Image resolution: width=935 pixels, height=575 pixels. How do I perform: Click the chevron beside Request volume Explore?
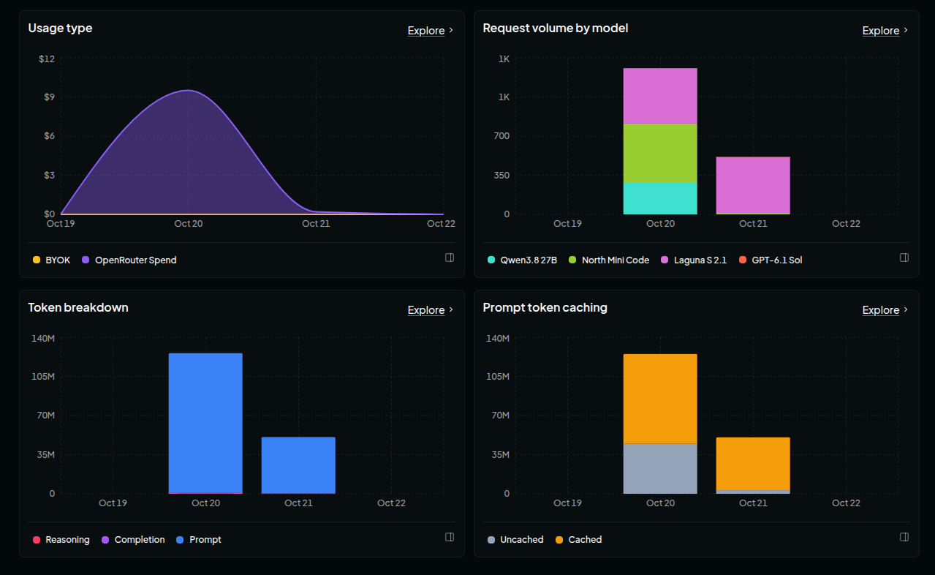pyautogui.click(x=906, y=31)
